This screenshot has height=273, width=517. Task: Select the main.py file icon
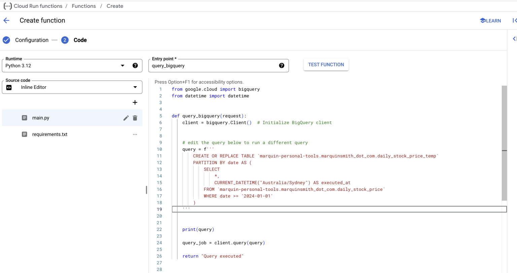click(x=24, y=118)
